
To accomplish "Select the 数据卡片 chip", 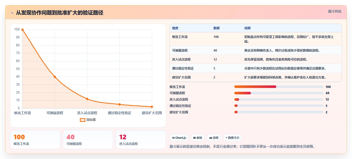I will 232,138.
